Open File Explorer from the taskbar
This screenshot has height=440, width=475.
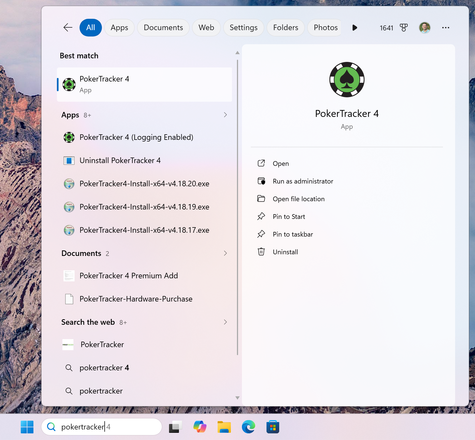[224, 427]
